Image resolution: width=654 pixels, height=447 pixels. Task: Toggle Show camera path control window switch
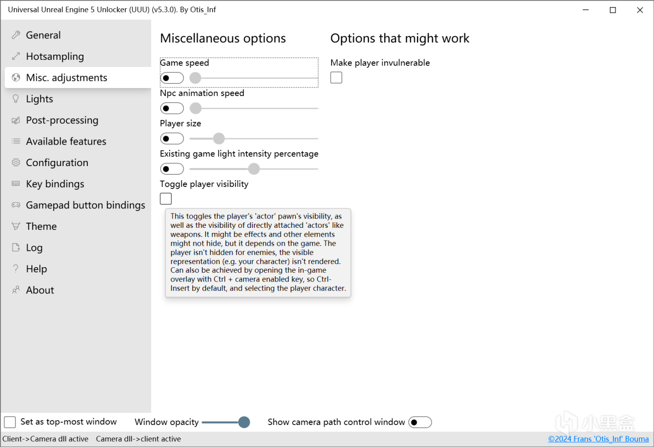point(420,422)
